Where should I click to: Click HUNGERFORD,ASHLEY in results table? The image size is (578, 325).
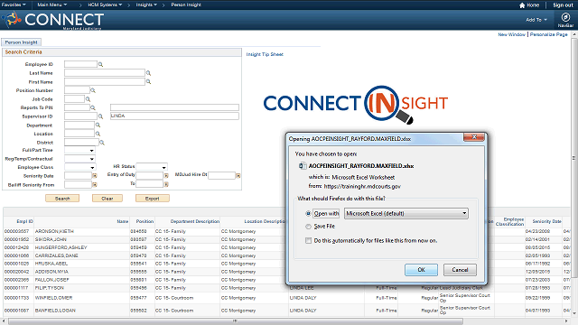[x=61, y=247]
